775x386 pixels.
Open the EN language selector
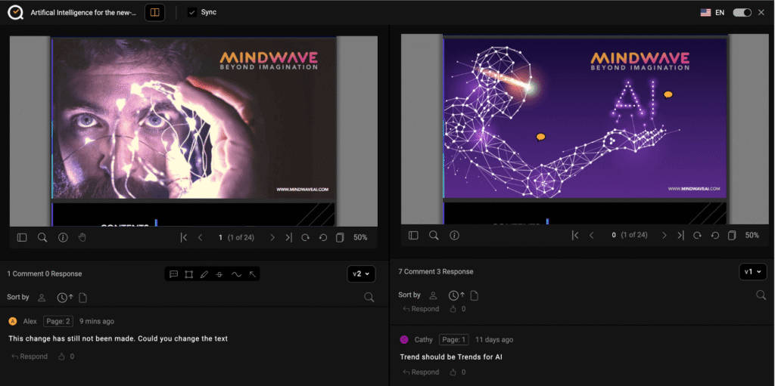(x=712, y=13)
